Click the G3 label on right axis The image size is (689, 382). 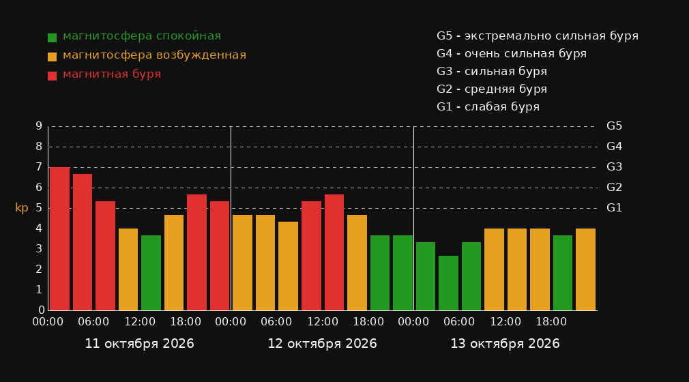coord(614,167)
